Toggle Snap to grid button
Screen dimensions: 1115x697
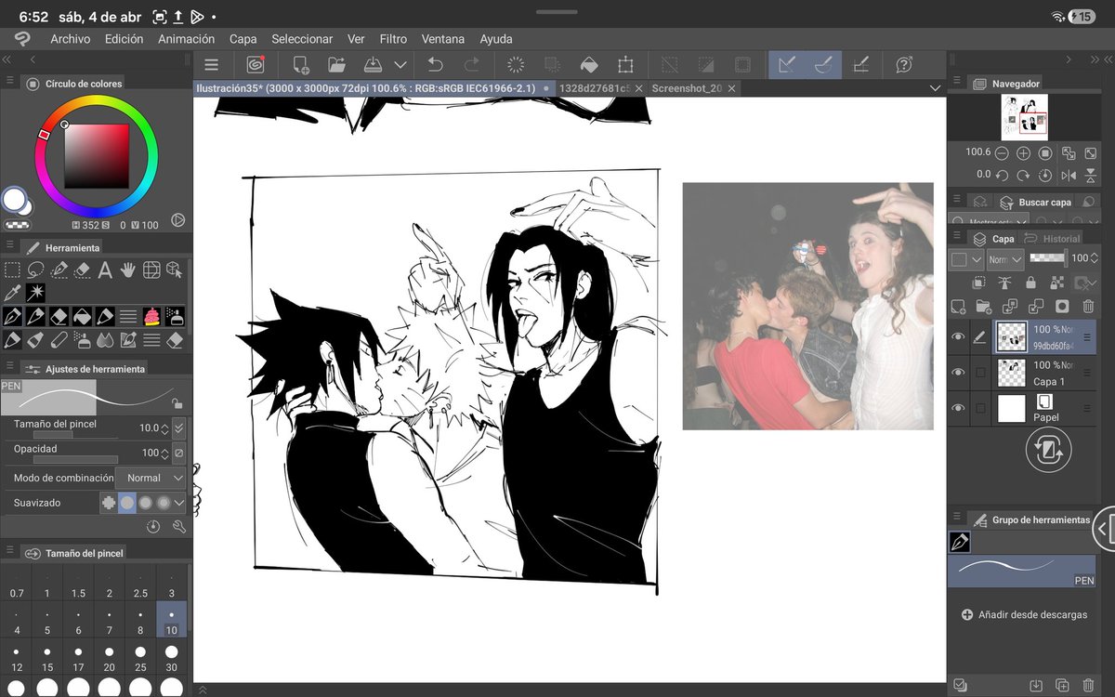860,64
